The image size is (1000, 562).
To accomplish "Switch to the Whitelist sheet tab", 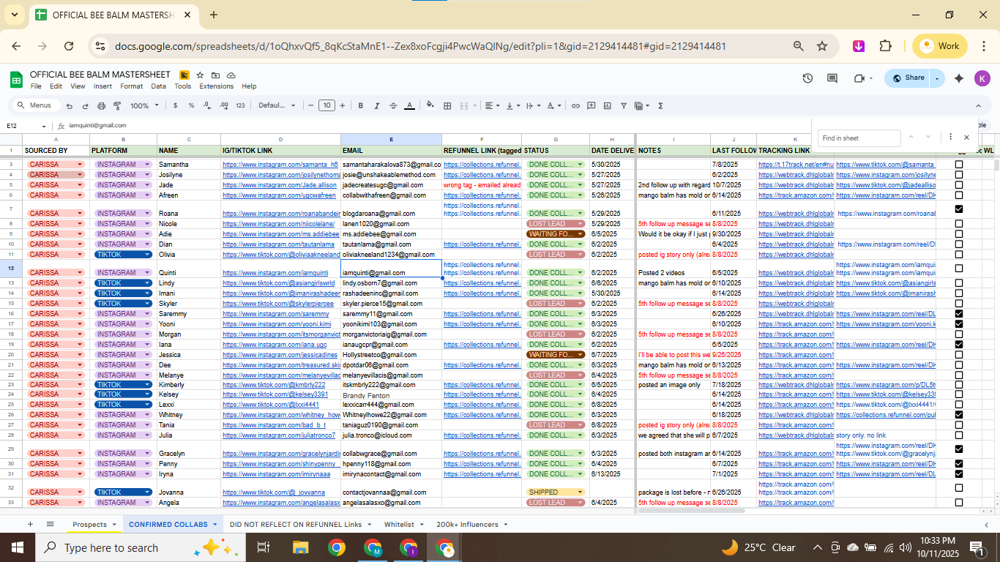I will (399, 525).
